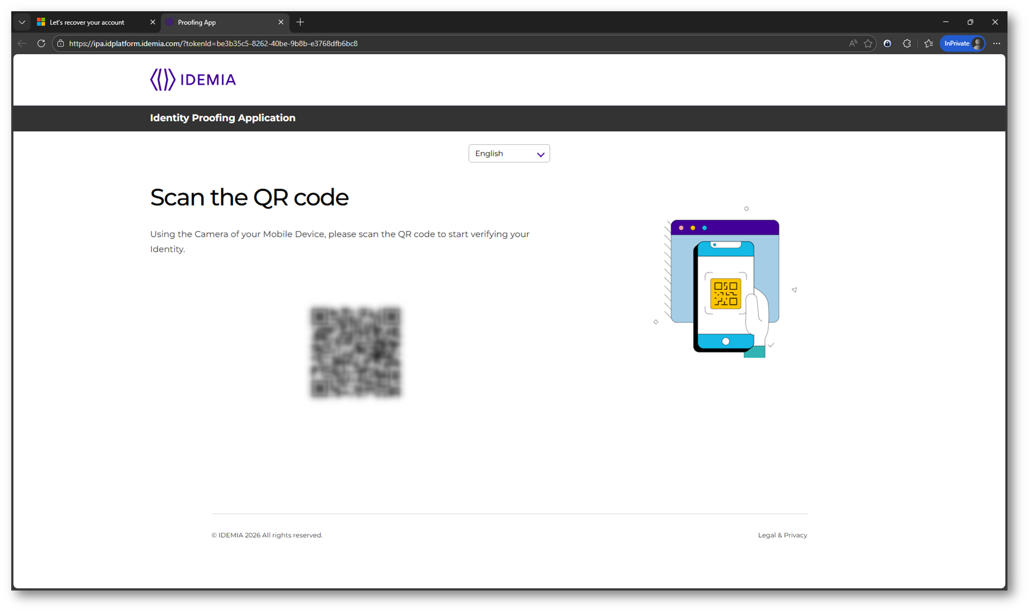Open browser settings three-dot menu

point(996,43)
